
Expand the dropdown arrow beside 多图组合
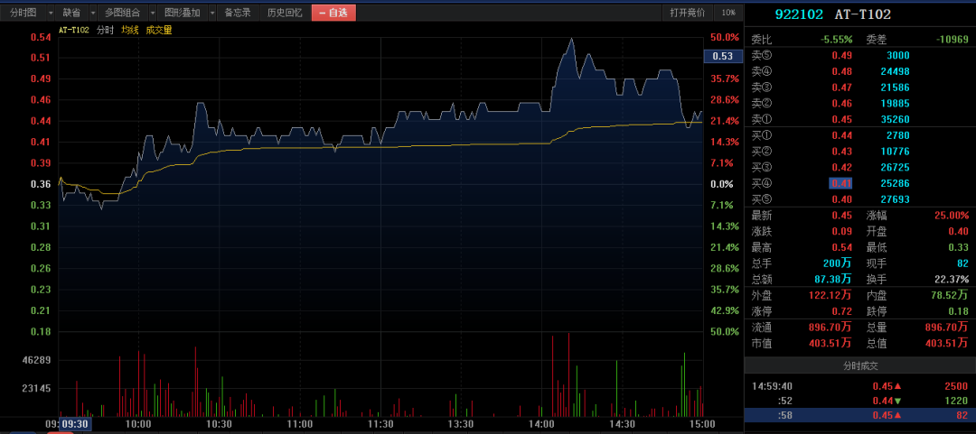click(152, 13)
